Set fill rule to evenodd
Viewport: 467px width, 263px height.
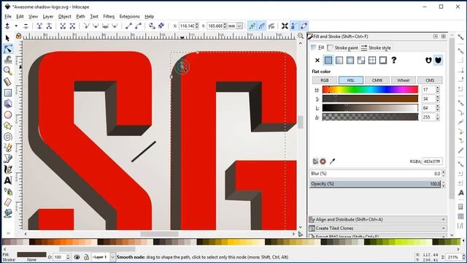(428, 60)
